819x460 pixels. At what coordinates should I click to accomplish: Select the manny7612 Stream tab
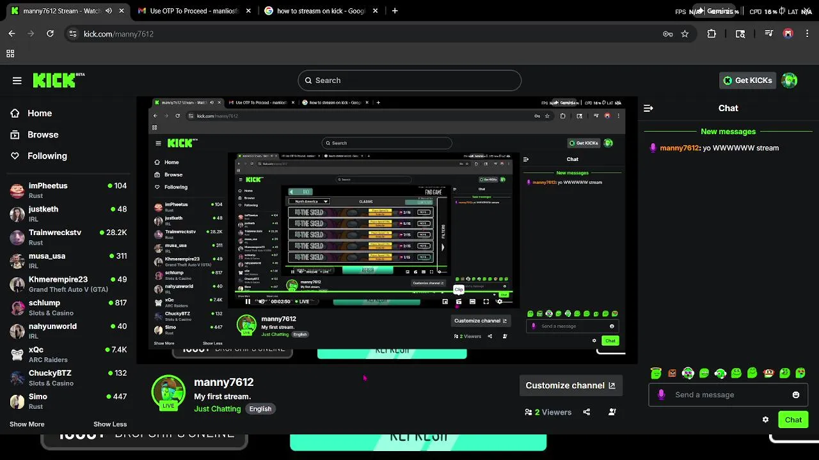(67, 11)
